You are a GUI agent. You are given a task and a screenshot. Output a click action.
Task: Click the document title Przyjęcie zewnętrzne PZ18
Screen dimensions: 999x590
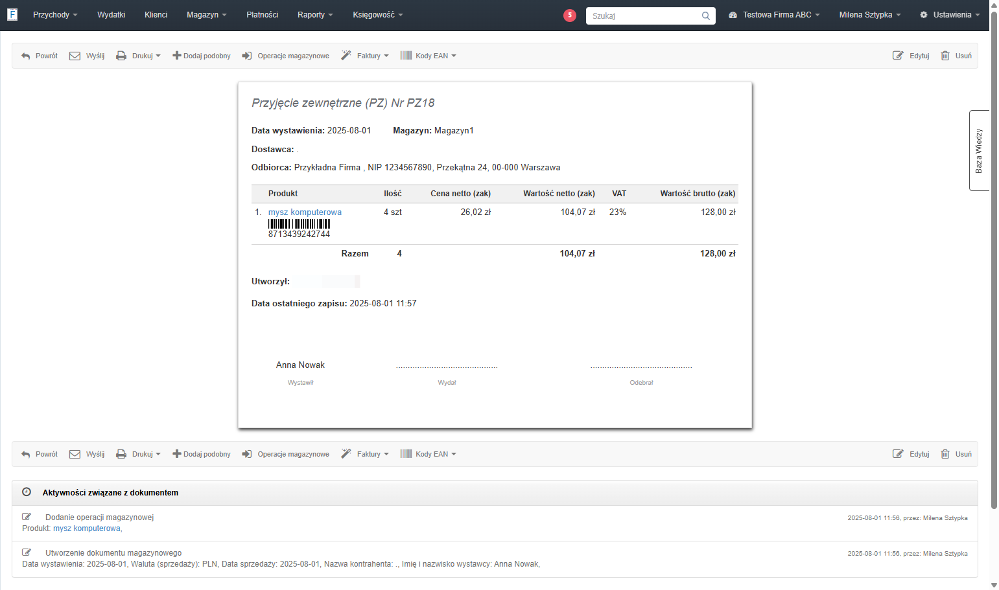[343, 103]
